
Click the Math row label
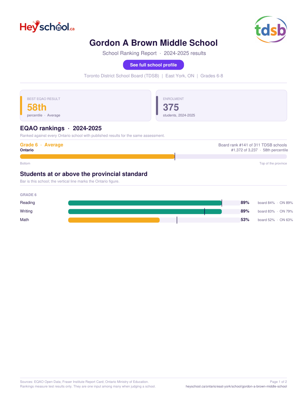(x=24, y=220)
